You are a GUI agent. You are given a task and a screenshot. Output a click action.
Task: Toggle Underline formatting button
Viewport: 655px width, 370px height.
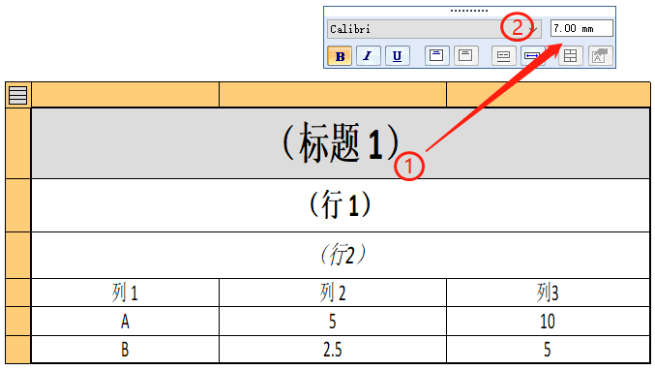point(397,56)
